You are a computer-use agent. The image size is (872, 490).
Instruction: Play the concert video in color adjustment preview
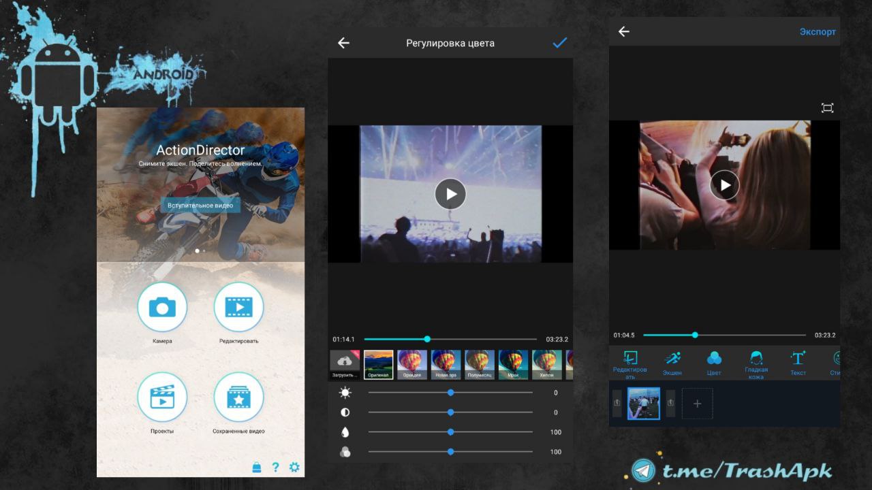(450, 194)
